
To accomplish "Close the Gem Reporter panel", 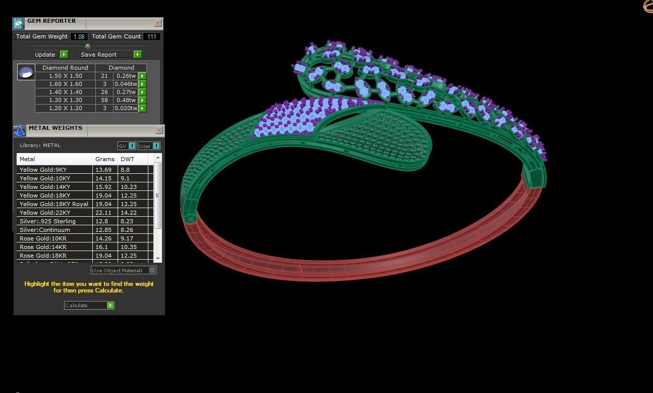I will 157,23.
